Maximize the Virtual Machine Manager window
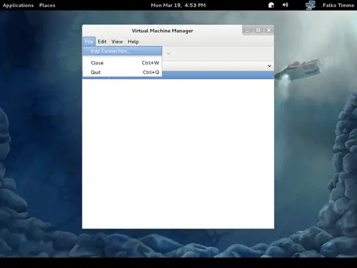Screen dimensions: 357x268 pyautogui.click(x=258, y=30)
